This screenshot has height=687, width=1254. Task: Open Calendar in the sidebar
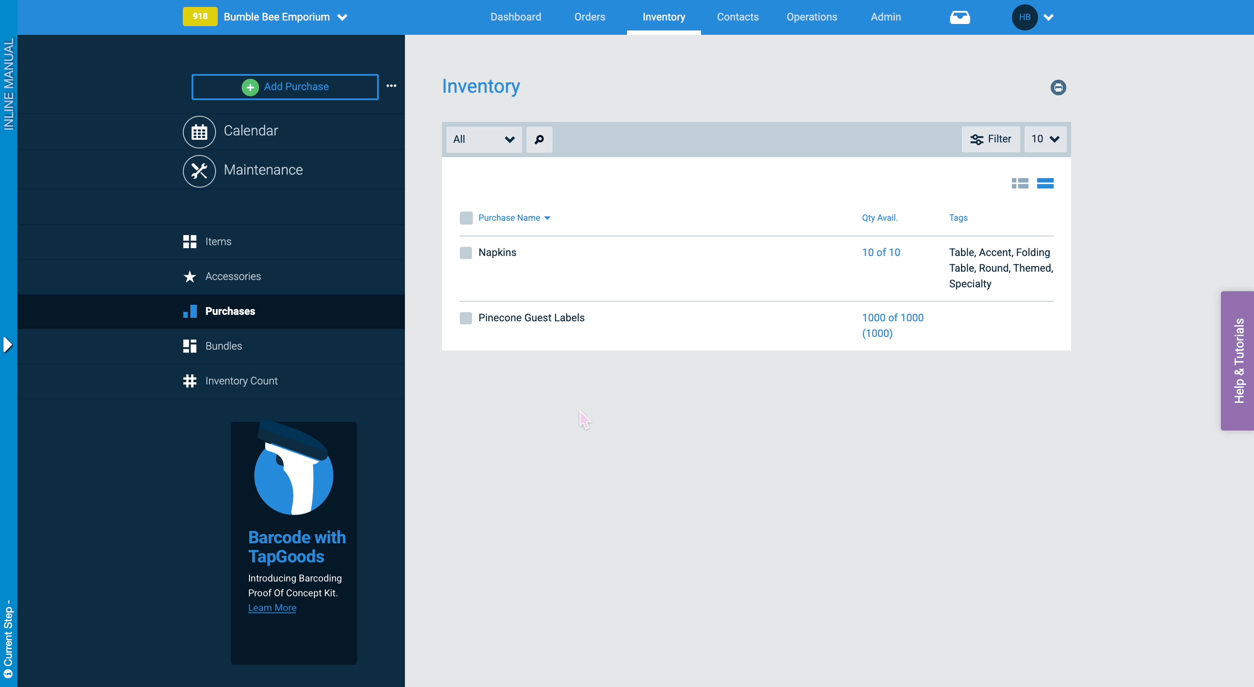pyautogui.click(x=250, y=131)
